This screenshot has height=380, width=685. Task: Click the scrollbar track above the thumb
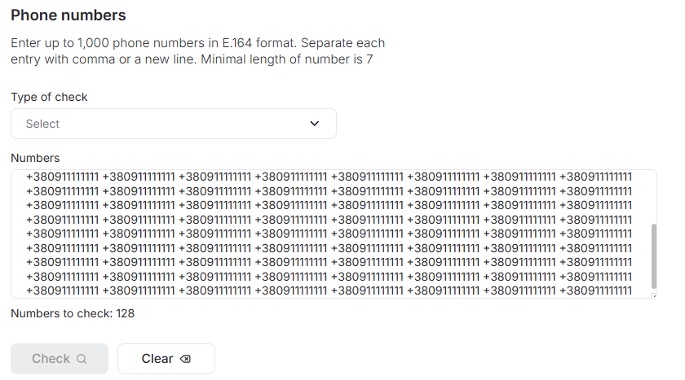point(653,197)
